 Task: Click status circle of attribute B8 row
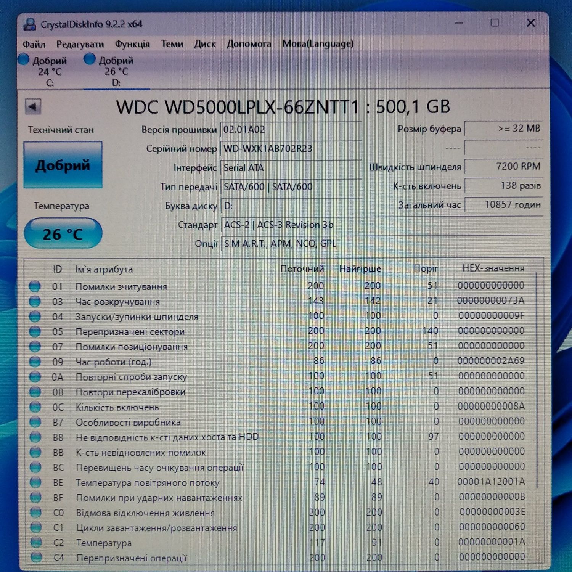[x=35, y=437]
